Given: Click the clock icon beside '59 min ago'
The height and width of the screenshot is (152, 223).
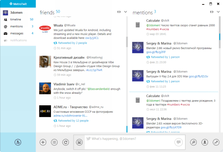Looking at the screenshot, I should click(x=55, y=75).
